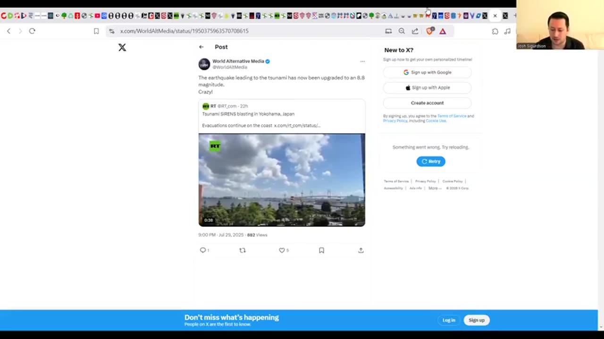Select the X tab right of active tab

505,16
